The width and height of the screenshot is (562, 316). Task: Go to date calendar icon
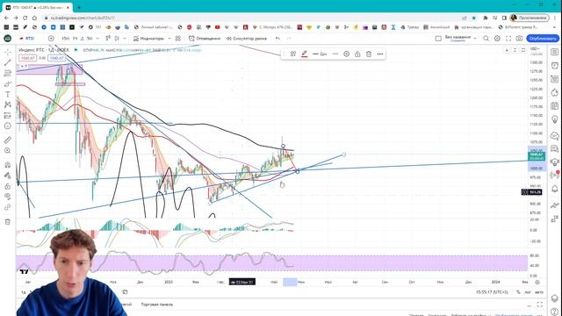click(125, 292)
